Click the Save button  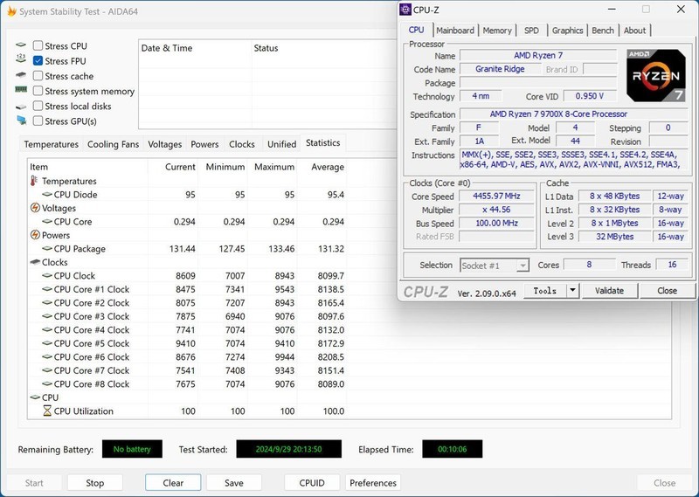(x=233, y=483)
